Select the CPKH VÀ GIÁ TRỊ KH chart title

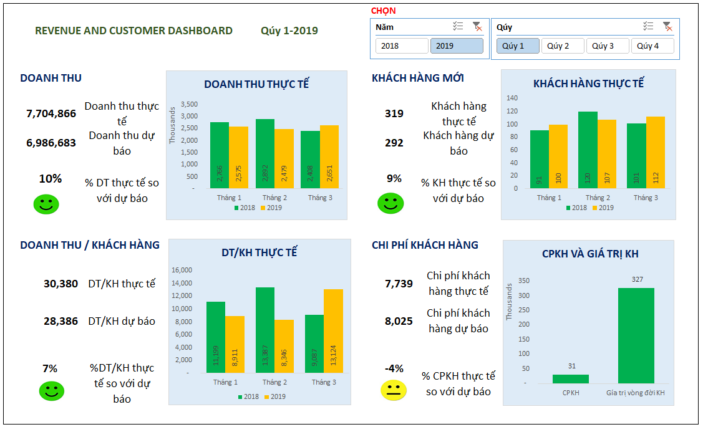point(590,254)
